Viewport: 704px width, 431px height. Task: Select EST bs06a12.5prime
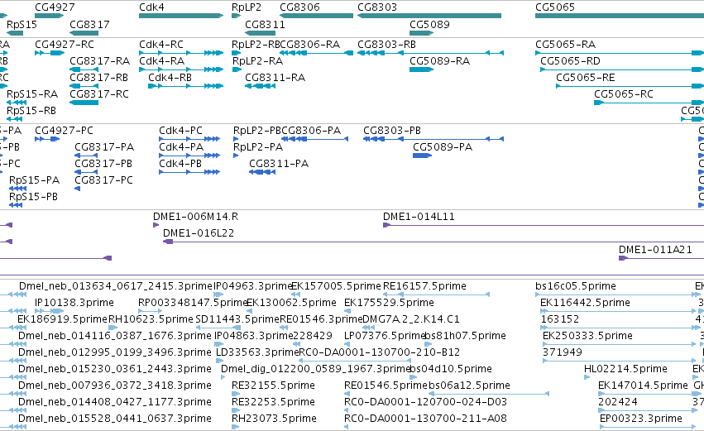[470, 386]
